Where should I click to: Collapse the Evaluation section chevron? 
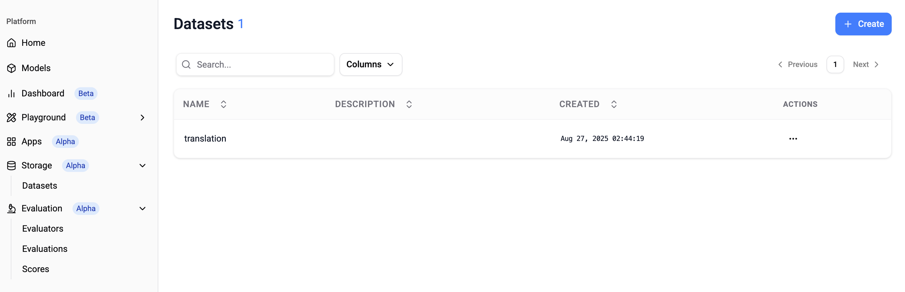coord(142,209)
